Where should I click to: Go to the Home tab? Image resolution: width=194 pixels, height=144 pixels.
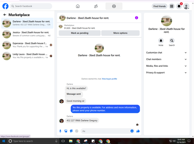coord(78,6)
